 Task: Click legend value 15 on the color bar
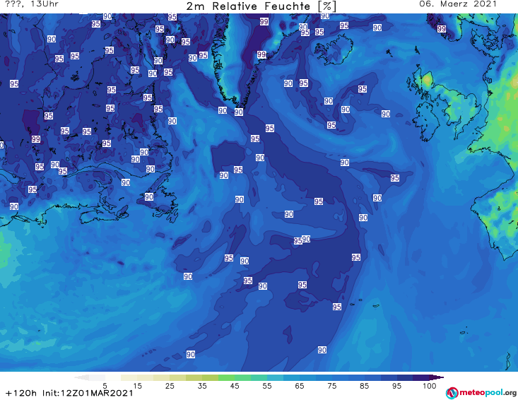137,386
